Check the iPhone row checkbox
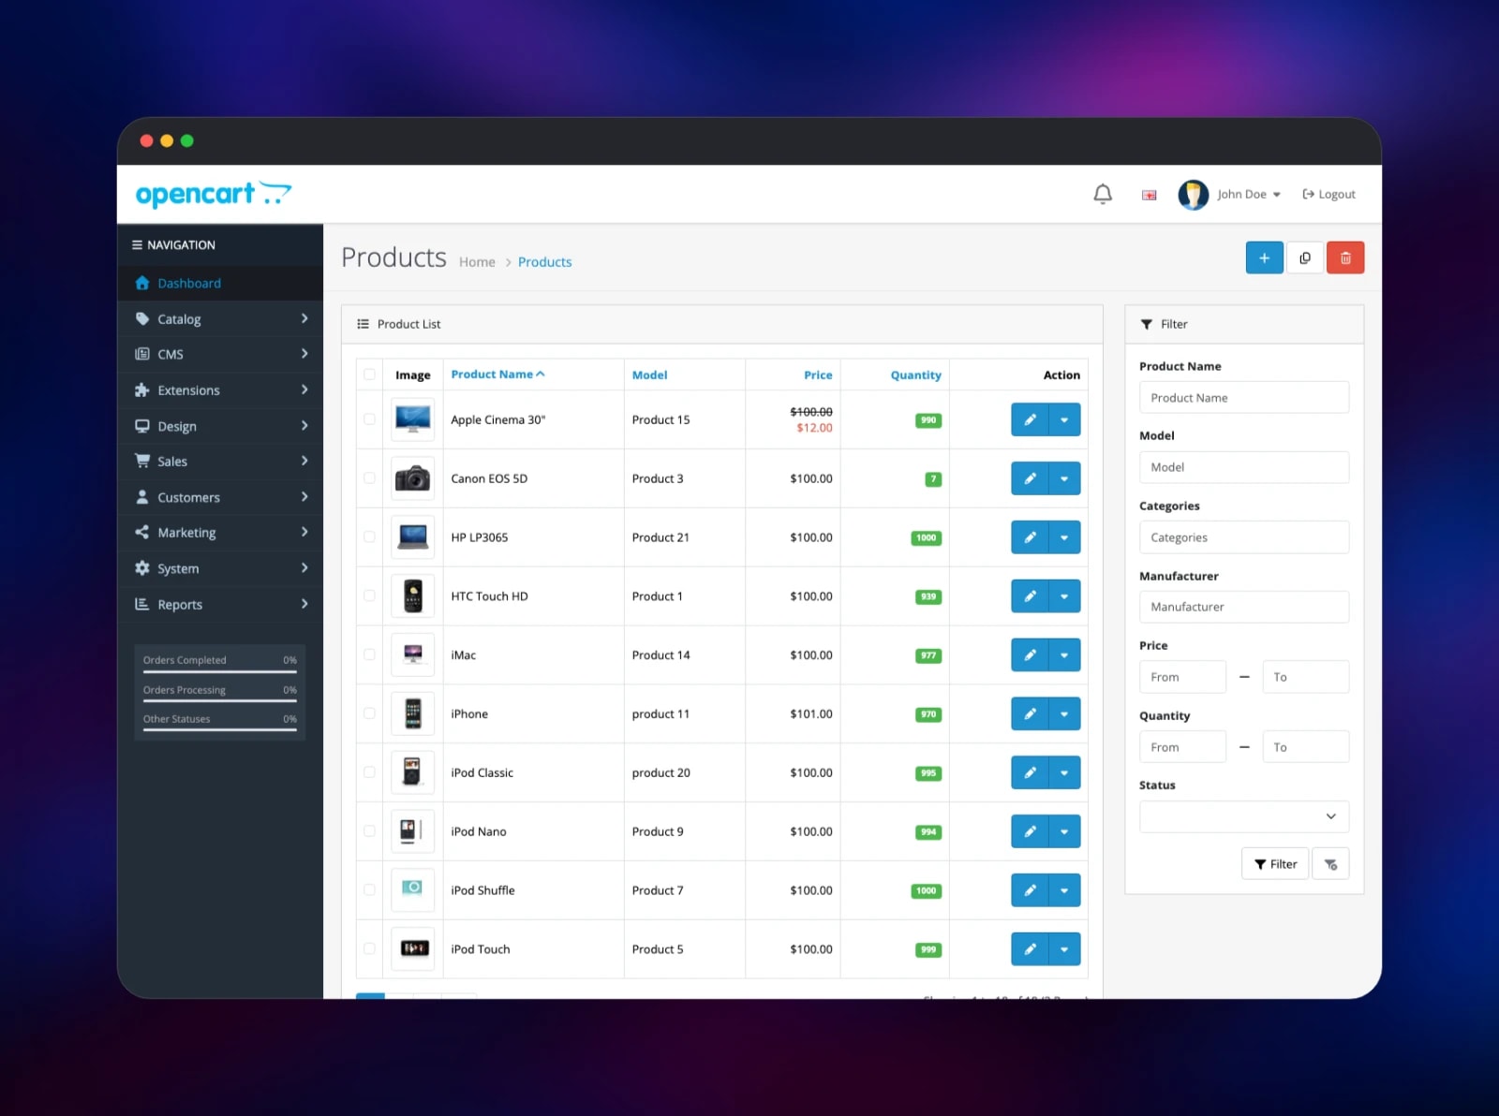Screen dimensions: 1499x1116 pos(369,713)
